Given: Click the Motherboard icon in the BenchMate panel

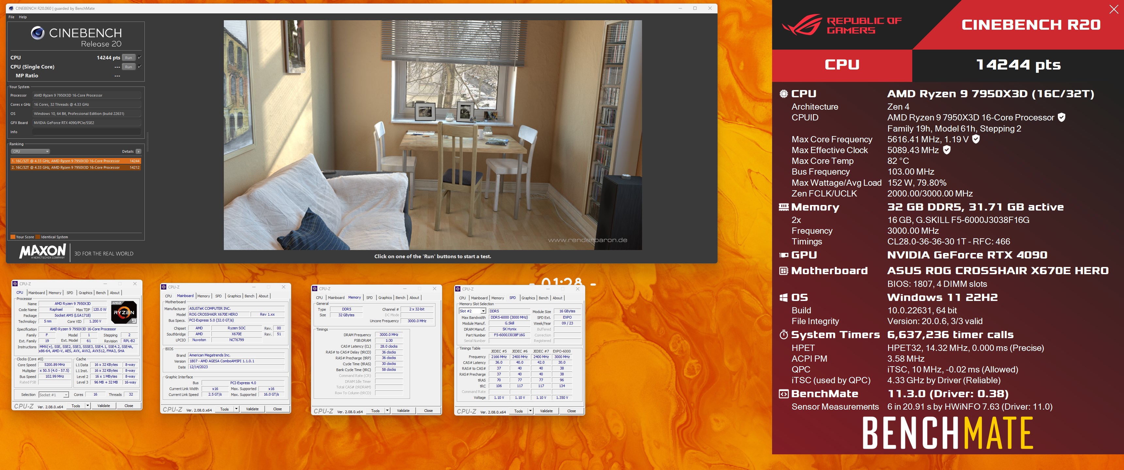Looking at the screenshot, I should (x=784, y=271).
